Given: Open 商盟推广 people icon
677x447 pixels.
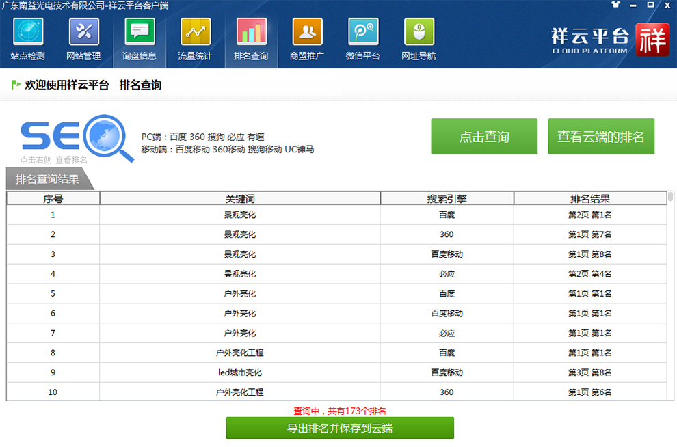Looking at the screenshot, I should tap(307, 32).
